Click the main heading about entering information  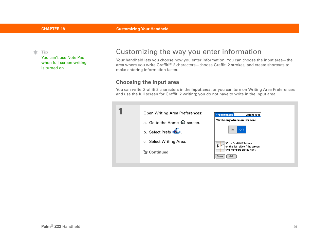click(x=189, y=52)
